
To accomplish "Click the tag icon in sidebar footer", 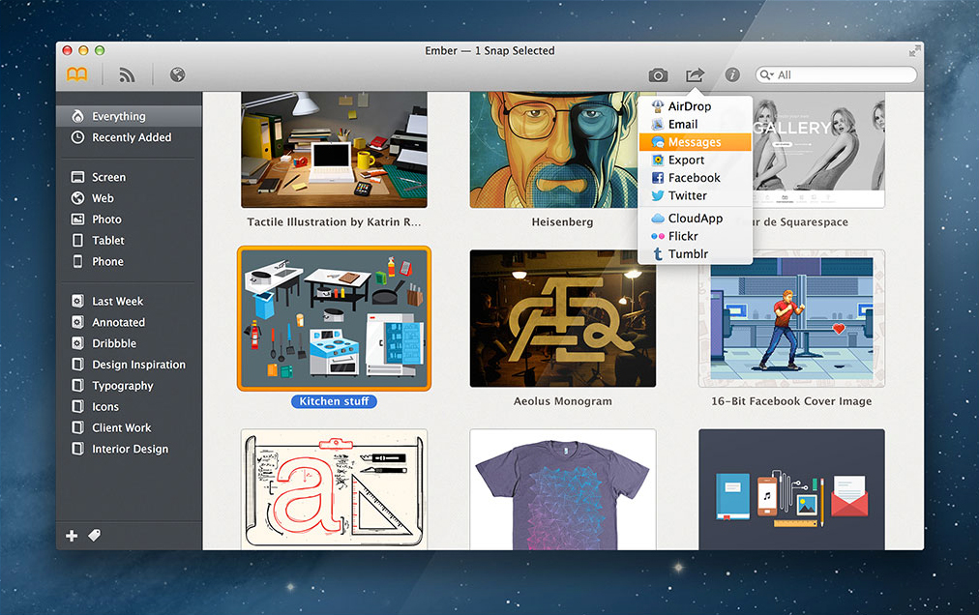I will [94, 535].
